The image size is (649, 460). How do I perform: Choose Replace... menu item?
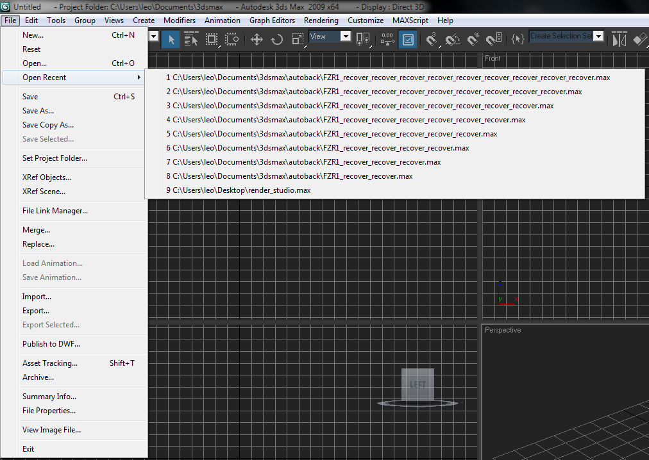point(74,243)
